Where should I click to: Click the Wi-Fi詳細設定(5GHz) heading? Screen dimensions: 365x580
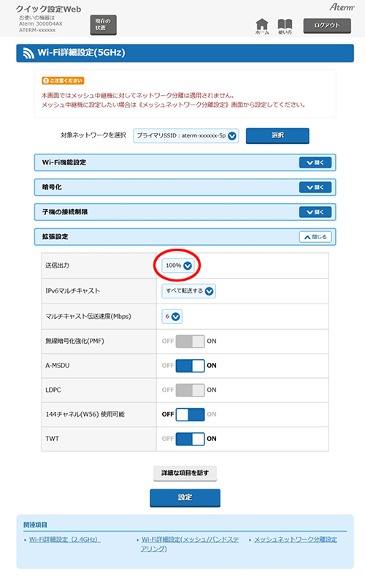click(81, 53)
